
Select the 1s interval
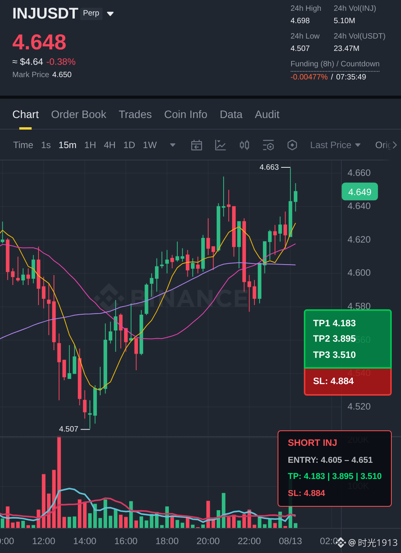pyautogui.click(x=46, y=145)
